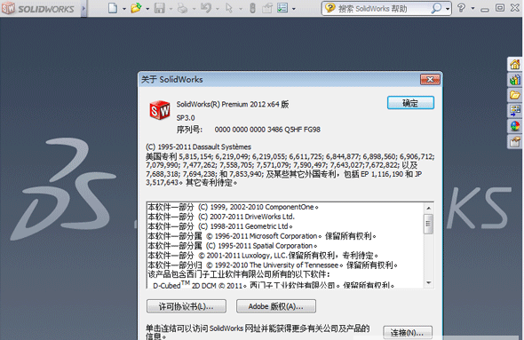
Task: Expand the SolidWorks menu arrow beside logo
Action: coord(83,8)
